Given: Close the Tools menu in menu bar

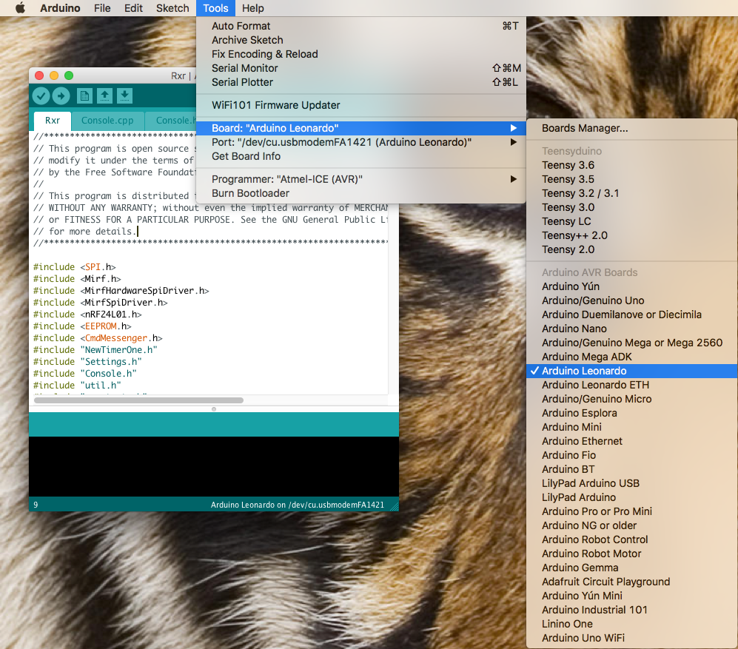Looking at the screenshot, I should [215, 8].
